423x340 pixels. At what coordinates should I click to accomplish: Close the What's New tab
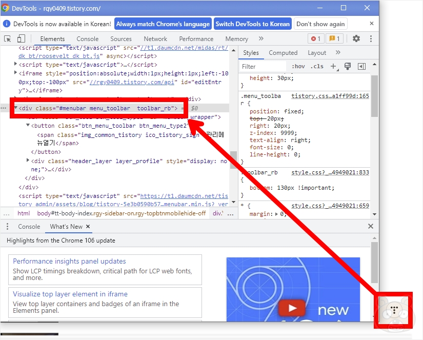[88, 227]
